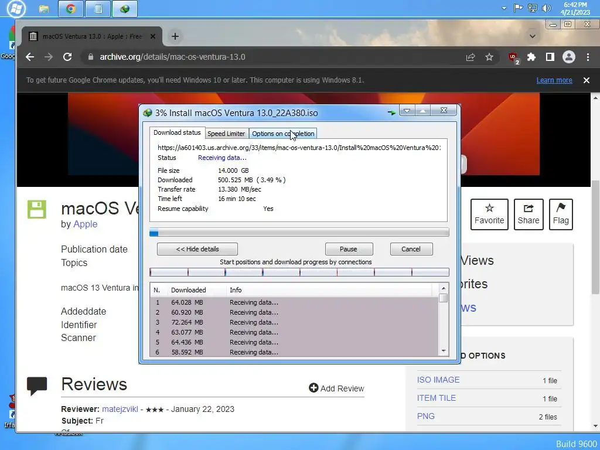This screenshot has height=450, width=600.
Task: Open Internet Download Manager taskbar icon
Action: (x=125, y=9)
